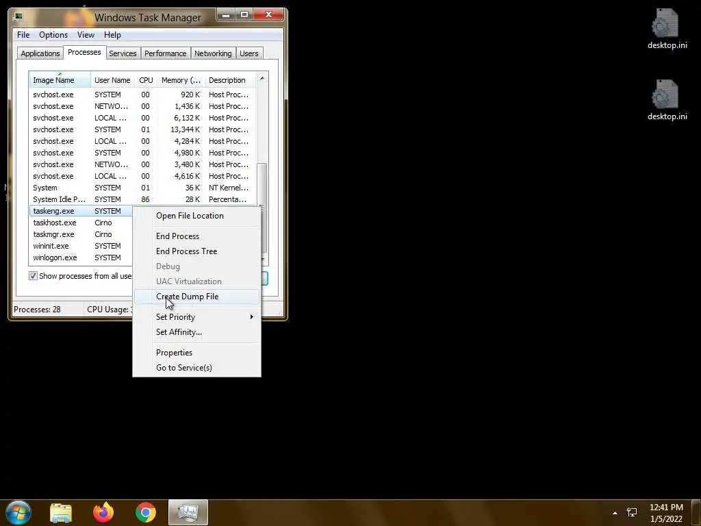The image size is (701, 526).
Task: Click Create Dump File menu entry
Action: (196, 297)
